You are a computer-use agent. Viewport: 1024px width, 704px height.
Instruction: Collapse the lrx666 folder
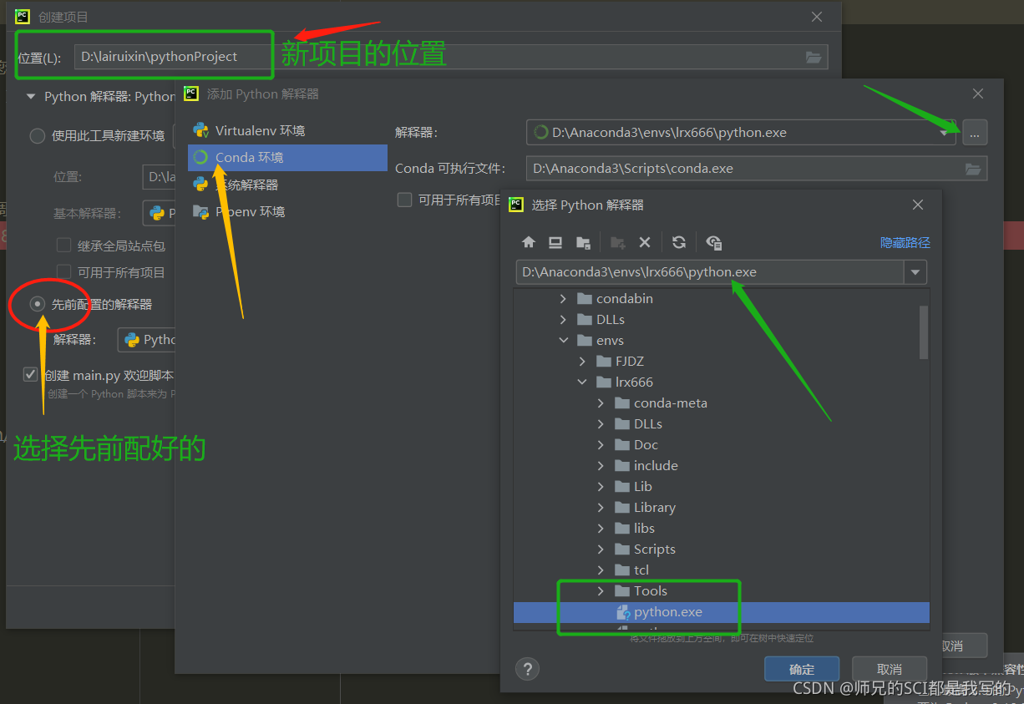tap(582, 382)
